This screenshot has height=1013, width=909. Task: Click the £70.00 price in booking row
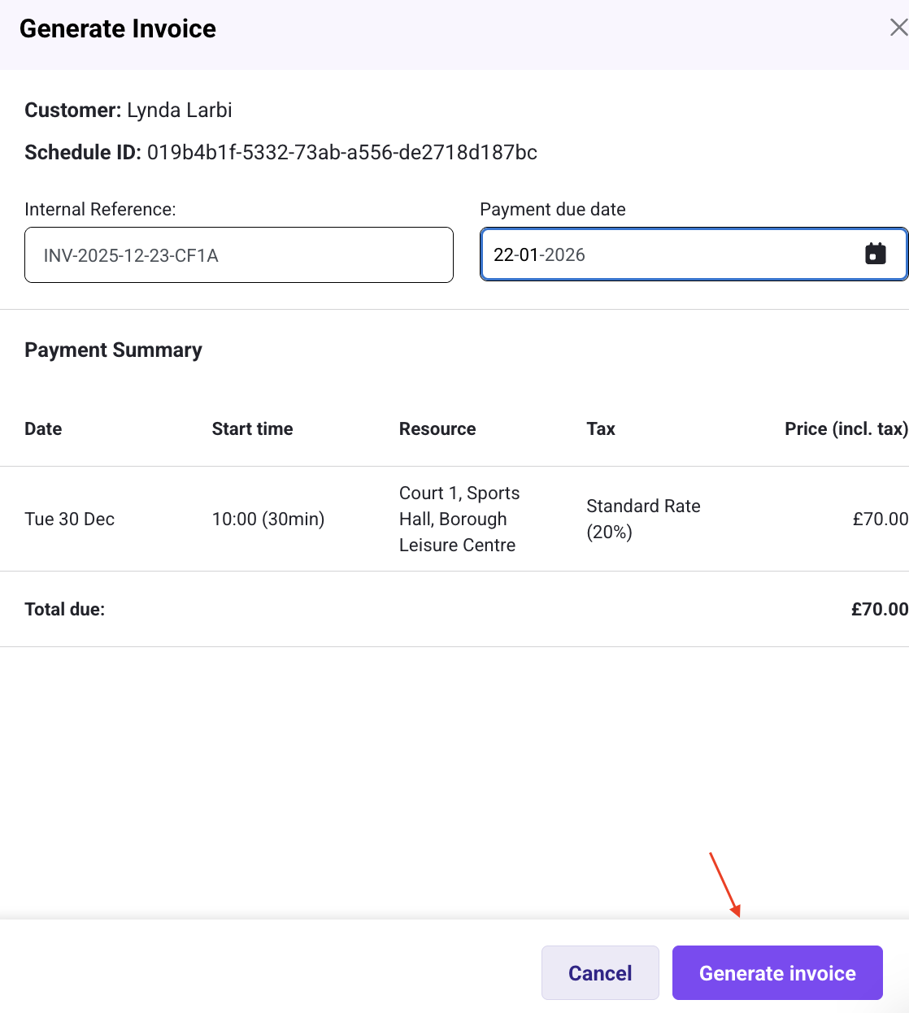pos(880,519)
